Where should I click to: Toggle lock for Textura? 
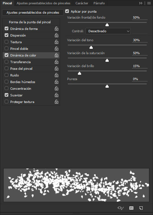point(57,42)
